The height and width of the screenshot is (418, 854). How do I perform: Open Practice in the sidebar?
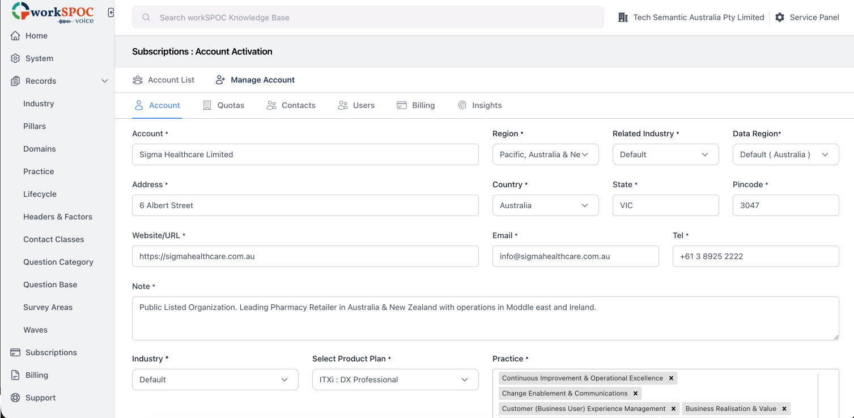coord(39,171)
